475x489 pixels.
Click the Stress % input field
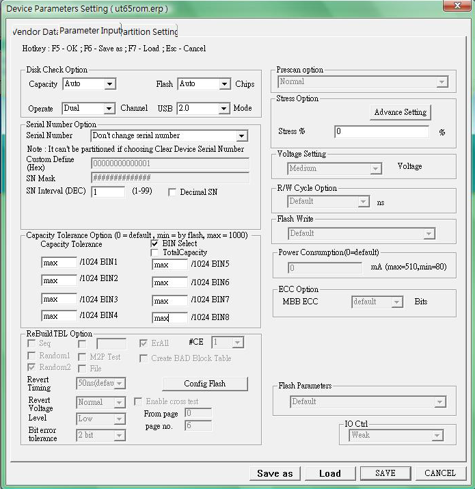pyautogui.click(x=381, y=131)
